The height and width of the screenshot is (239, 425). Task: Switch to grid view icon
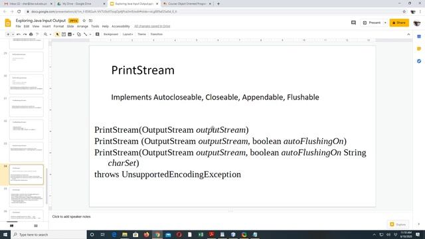(36, 226)
